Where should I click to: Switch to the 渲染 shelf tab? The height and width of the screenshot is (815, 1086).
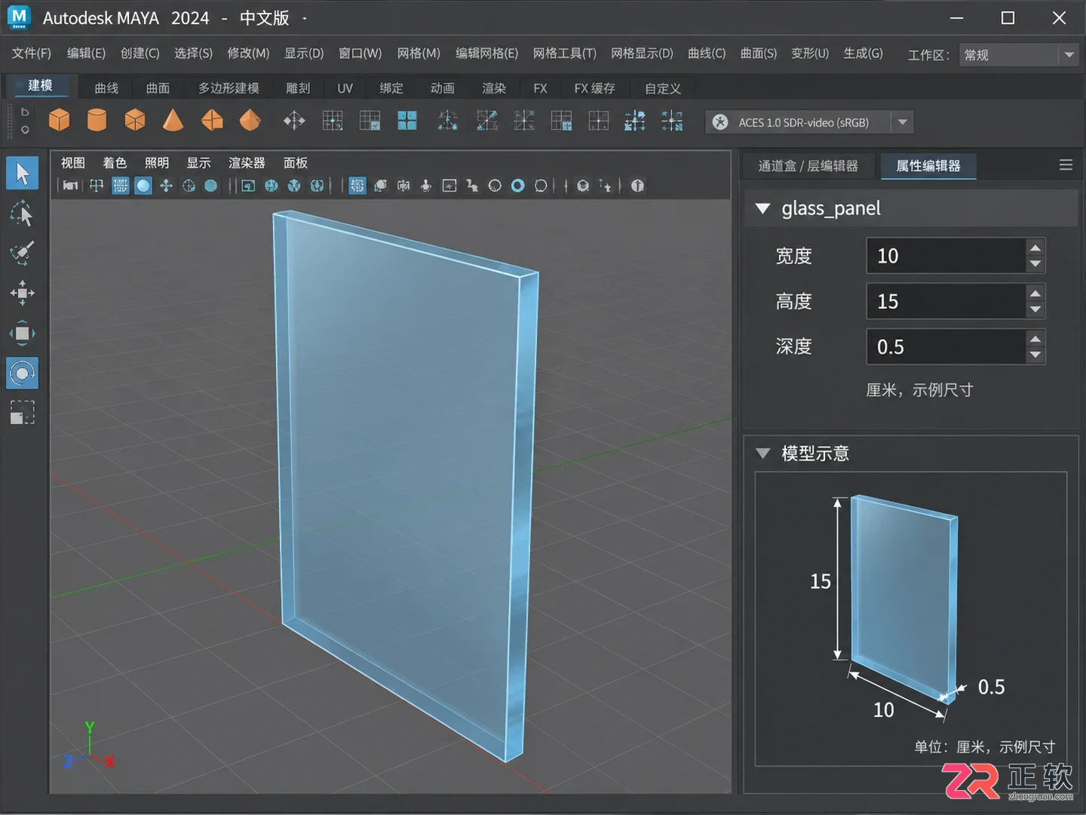point(494,88)
